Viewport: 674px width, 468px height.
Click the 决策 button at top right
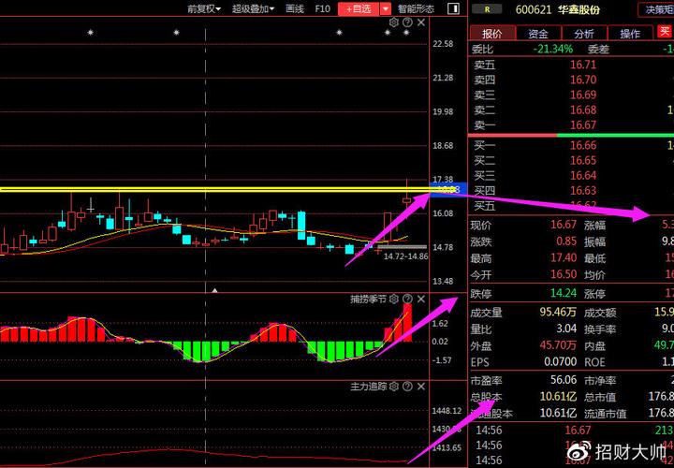click(656, 9)
